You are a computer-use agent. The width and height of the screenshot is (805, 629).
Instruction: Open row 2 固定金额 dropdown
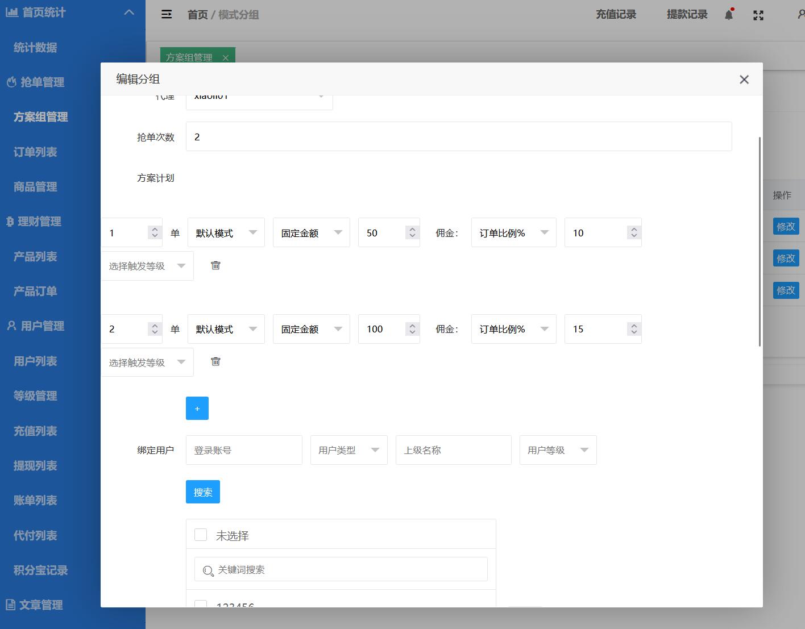click(x=312, y=329)
